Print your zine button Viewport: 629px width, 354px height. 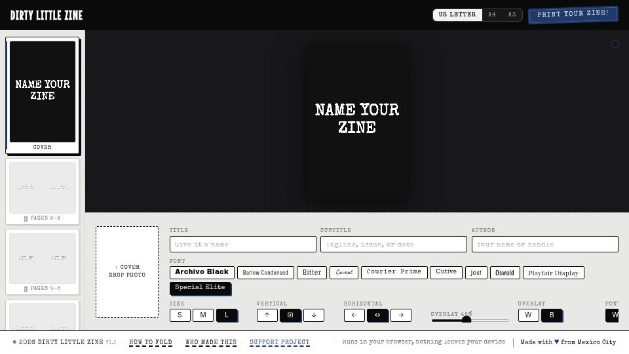click(573, 14)
